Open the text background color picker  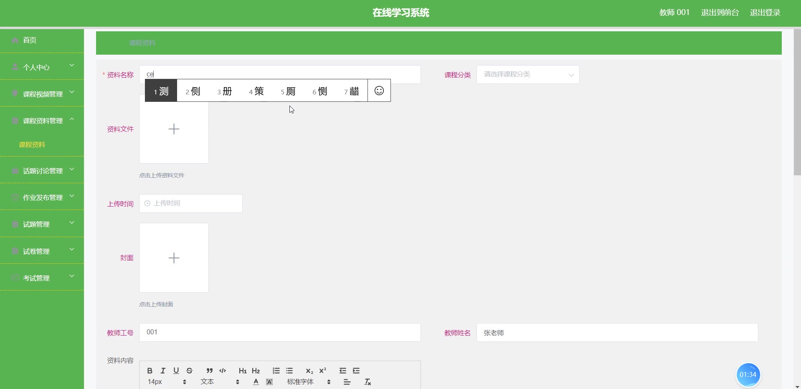[x=269, y=382]
